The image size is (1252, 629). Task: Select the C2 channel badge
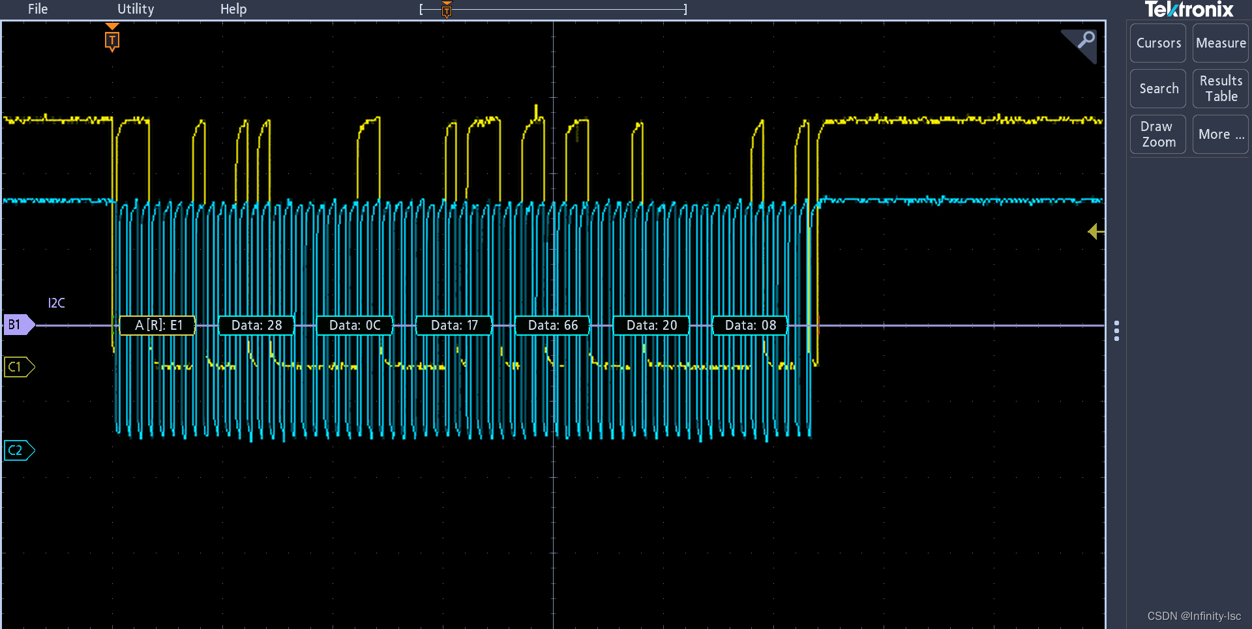point(18,450)
